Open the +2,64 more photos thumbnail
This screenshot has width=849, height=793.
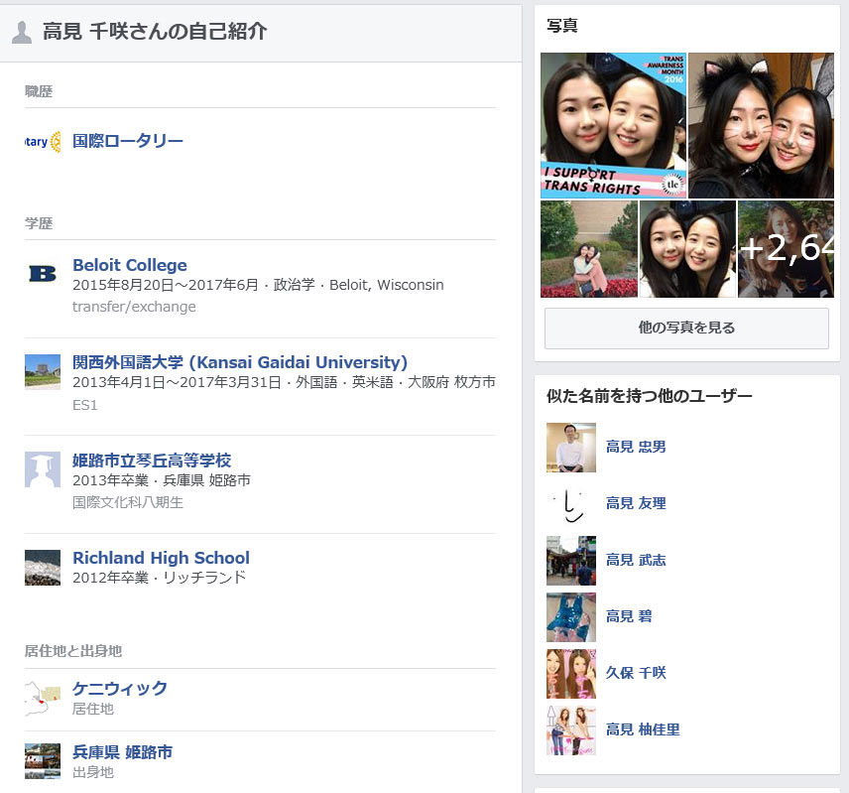[x=787, y=249]
